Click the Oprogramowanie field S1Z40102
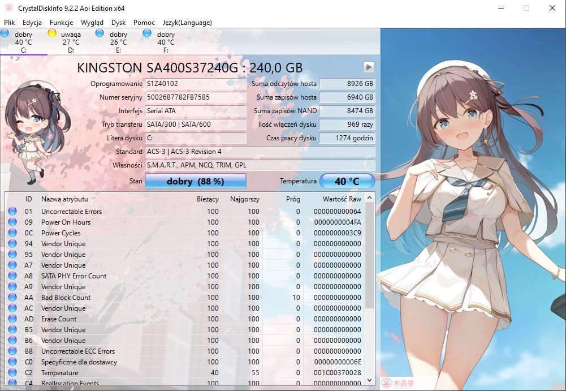 (195, 84)
